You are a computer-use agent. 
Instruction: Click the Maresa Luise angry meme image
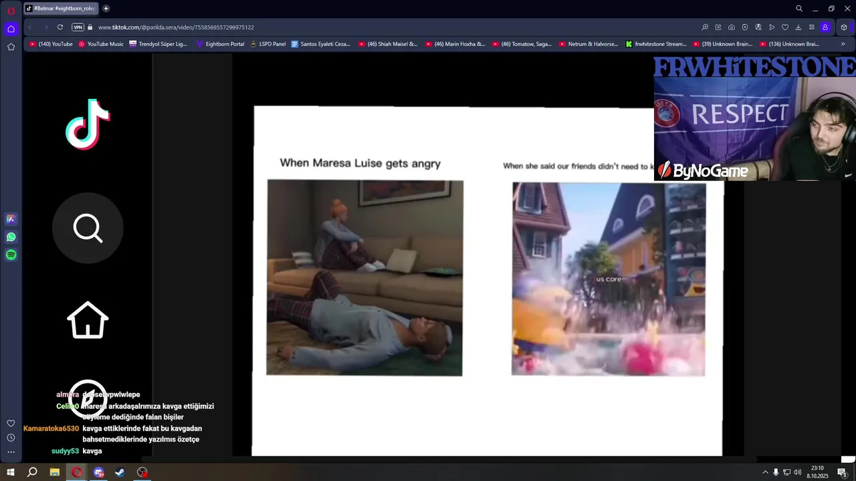pos(364,278)
